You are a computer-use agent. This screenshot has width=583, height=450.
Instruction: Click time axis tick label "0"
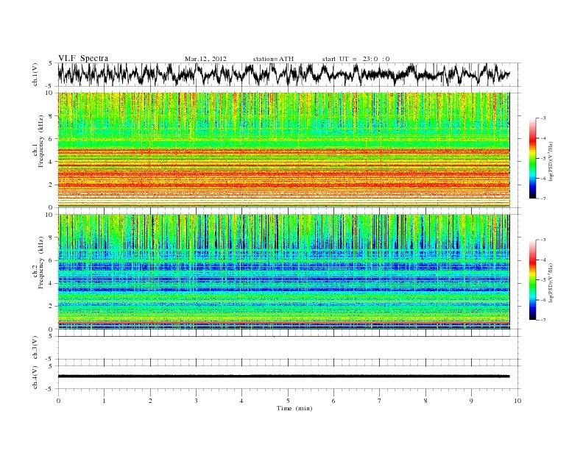pyautogui.click(x=58, y=401)
